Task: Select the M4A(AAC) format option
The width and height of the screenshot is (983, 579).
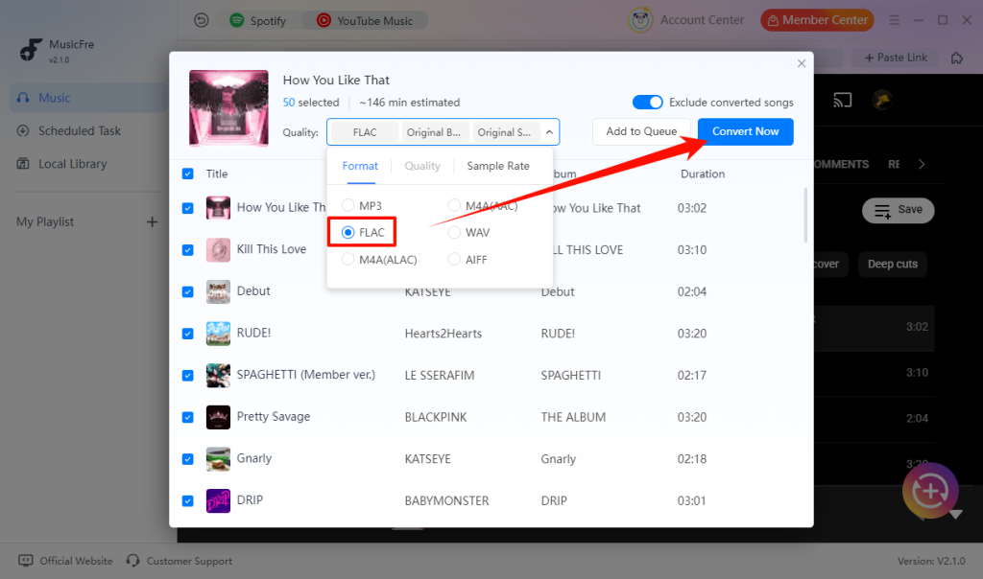Action: tap(484, 205)
